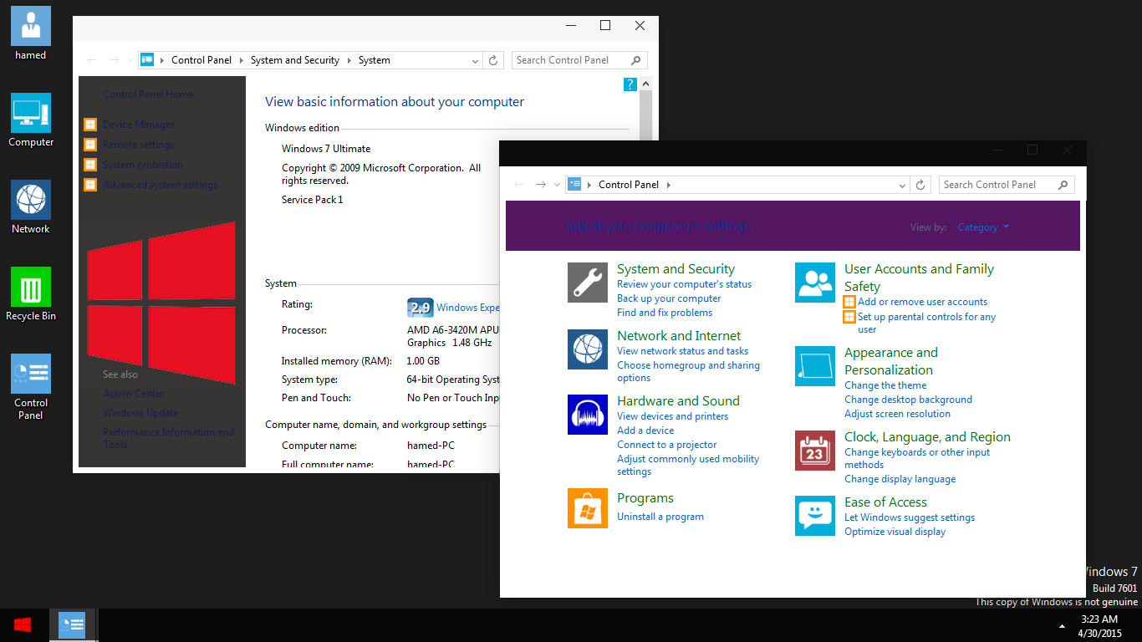Click the Clock, Language, and Region calendar icon
Image resolution: width=1142 pixels, height=642 pixels.
click(x=814, y=451)
